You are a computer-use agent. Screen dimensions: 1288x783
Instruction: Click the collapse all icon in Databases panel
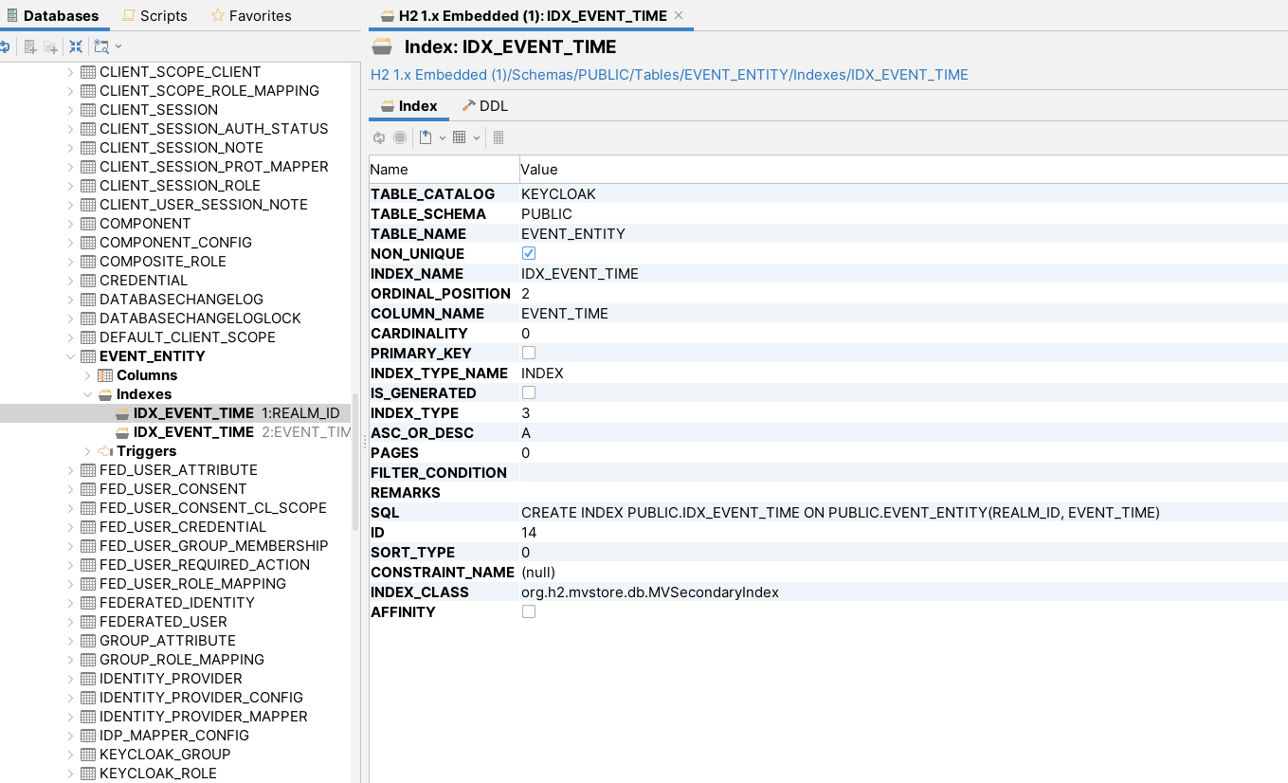(x=76, y=46)
